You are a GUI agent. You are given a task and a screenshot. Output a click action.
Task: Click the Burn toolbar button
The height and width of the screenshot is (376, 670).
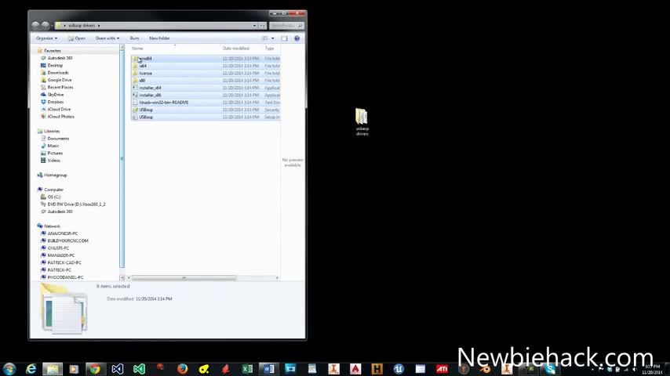tap(135, 38)
